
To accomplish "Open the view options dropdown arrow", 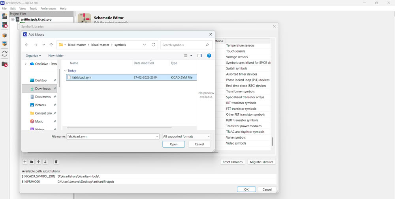I will (x=191, y=55).
